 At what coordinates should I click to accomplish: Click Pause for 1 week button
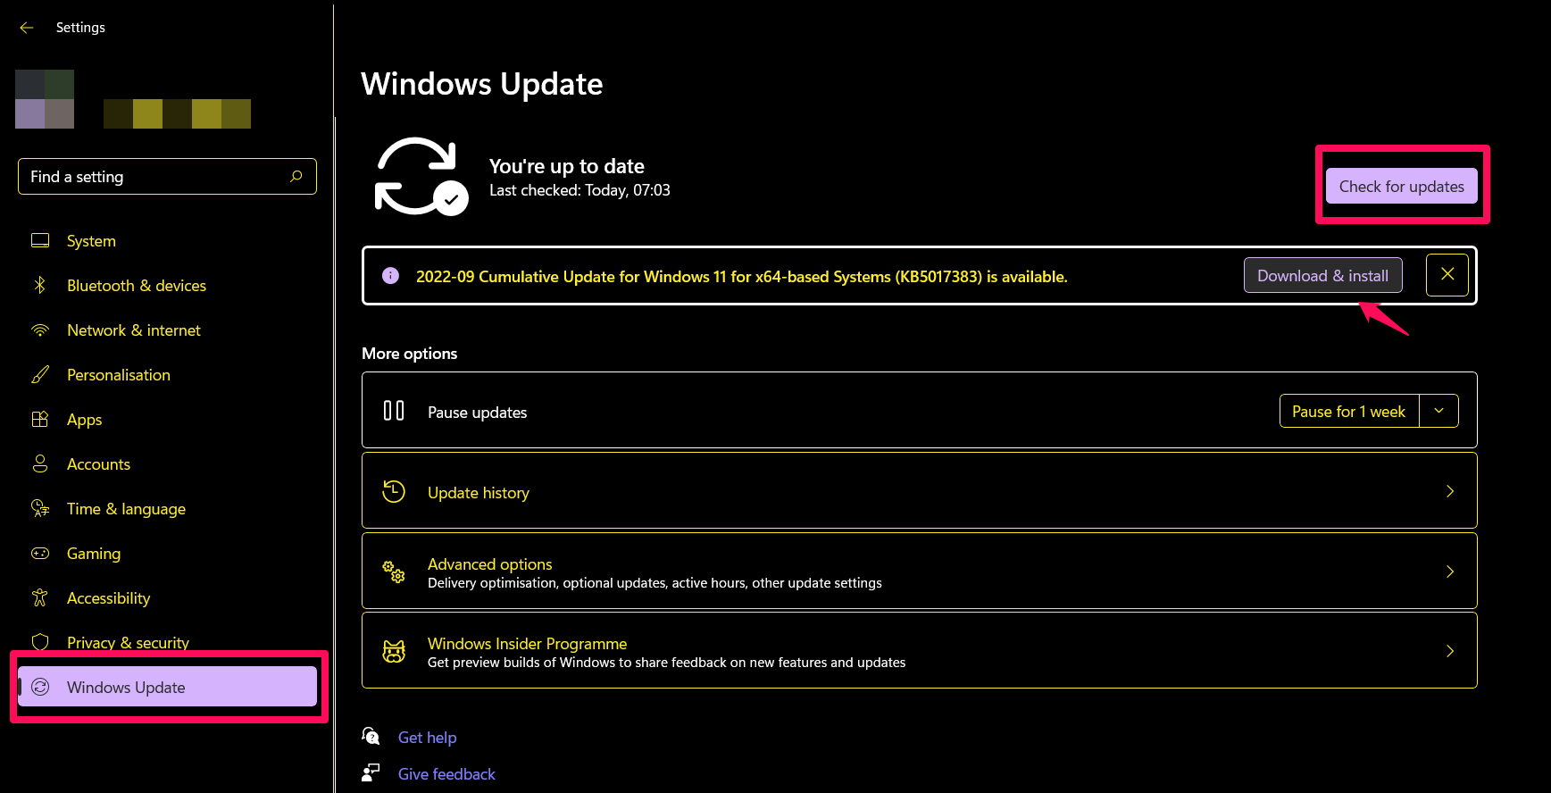(1348, 411)
